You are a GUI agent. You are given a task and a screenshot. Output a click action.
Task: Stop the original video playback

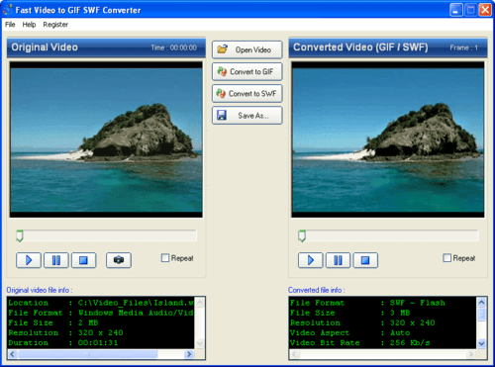click(x=83, y=260)
